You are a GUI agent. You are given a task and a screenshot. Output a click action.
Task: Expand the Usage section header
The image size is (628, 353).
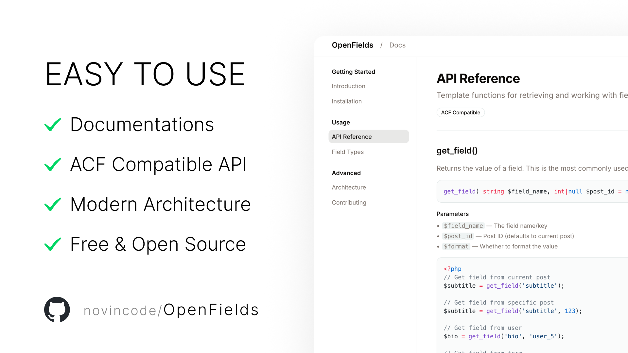pyautogui.click(x=340, y=122)
